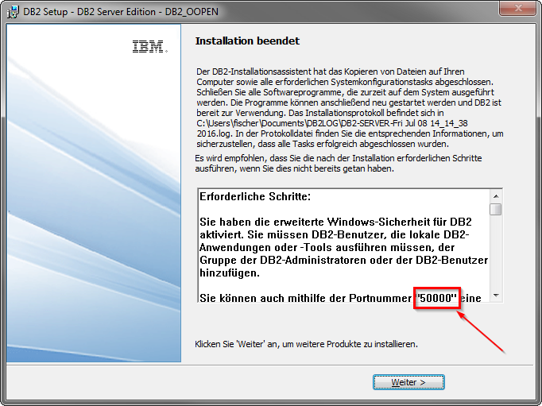Image resolution: width=542 pixels, height=406 pixels.
Task: Click the port number "50000" text
Action: click(437, 298)
